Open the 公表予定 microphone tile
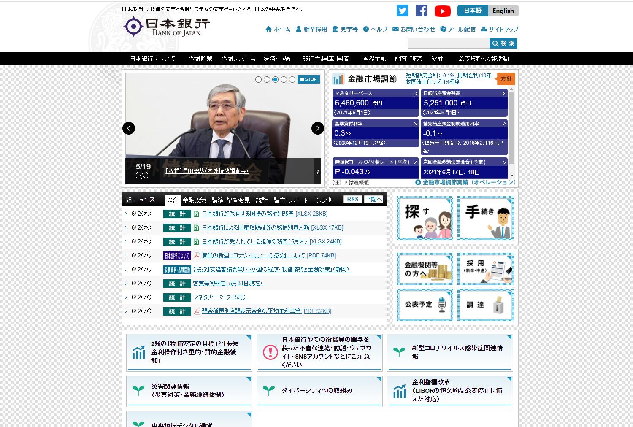 point(425,305)
